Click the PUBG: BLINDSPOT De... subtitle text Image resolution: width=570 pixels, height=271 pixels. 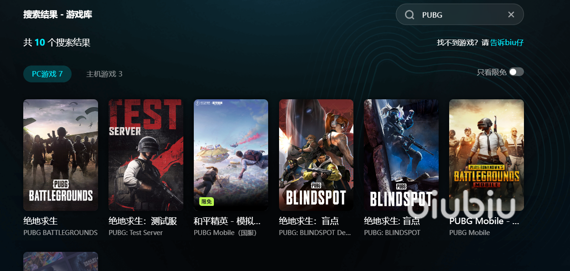[x=315, y=233]
